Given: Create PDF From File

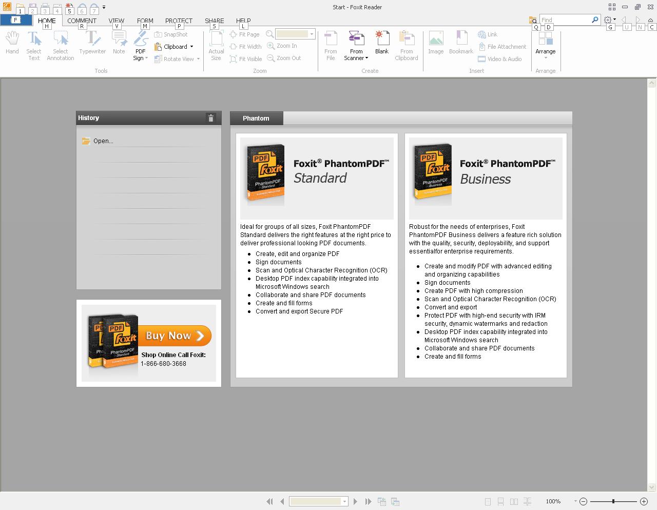Looking at the screenshot, I should (331, 46).
